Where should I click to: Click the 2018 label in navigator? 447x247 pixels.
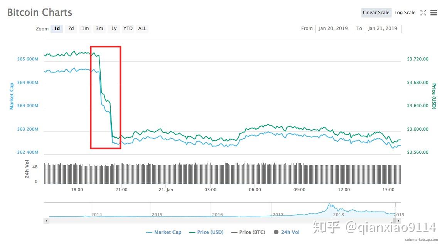338,215
